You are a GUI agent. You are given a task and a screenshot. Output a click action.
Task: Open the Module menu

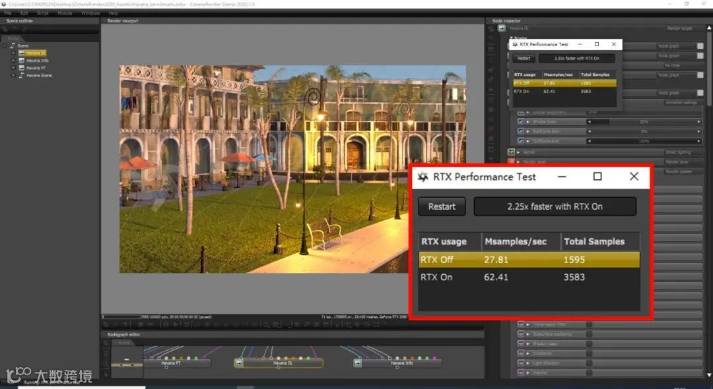(x=65, y=13)
